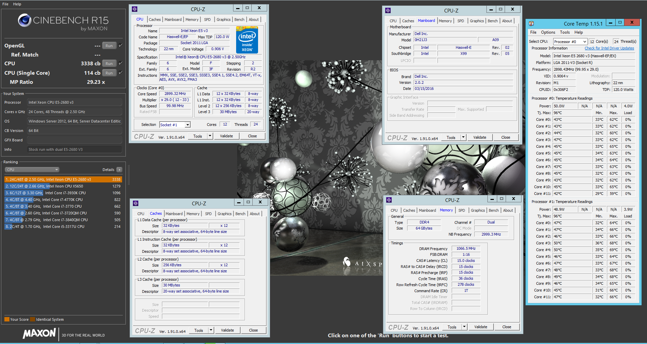Click Identical System brown legend swatch
647x344 pixels.
coord(32,319)
